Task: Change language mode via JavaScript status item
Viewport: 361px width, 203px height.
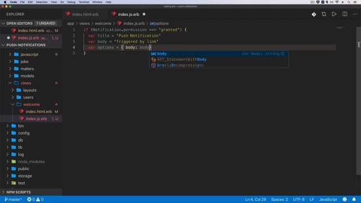Action: coord(328,199)
